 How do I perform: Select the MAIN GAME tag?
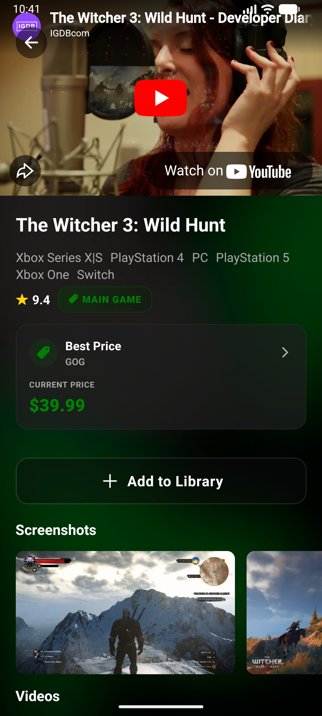105,300
